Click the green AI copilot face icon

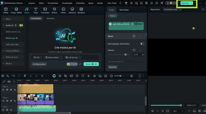point(54,76)
